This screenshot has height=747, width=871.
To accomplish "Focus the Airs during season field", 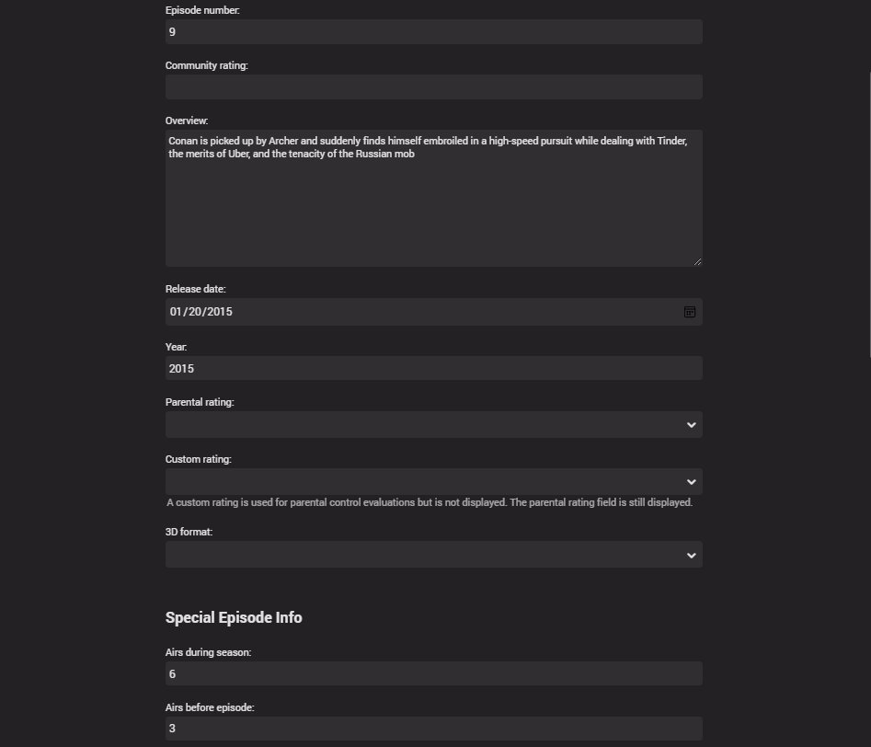I will click(433, 674).
